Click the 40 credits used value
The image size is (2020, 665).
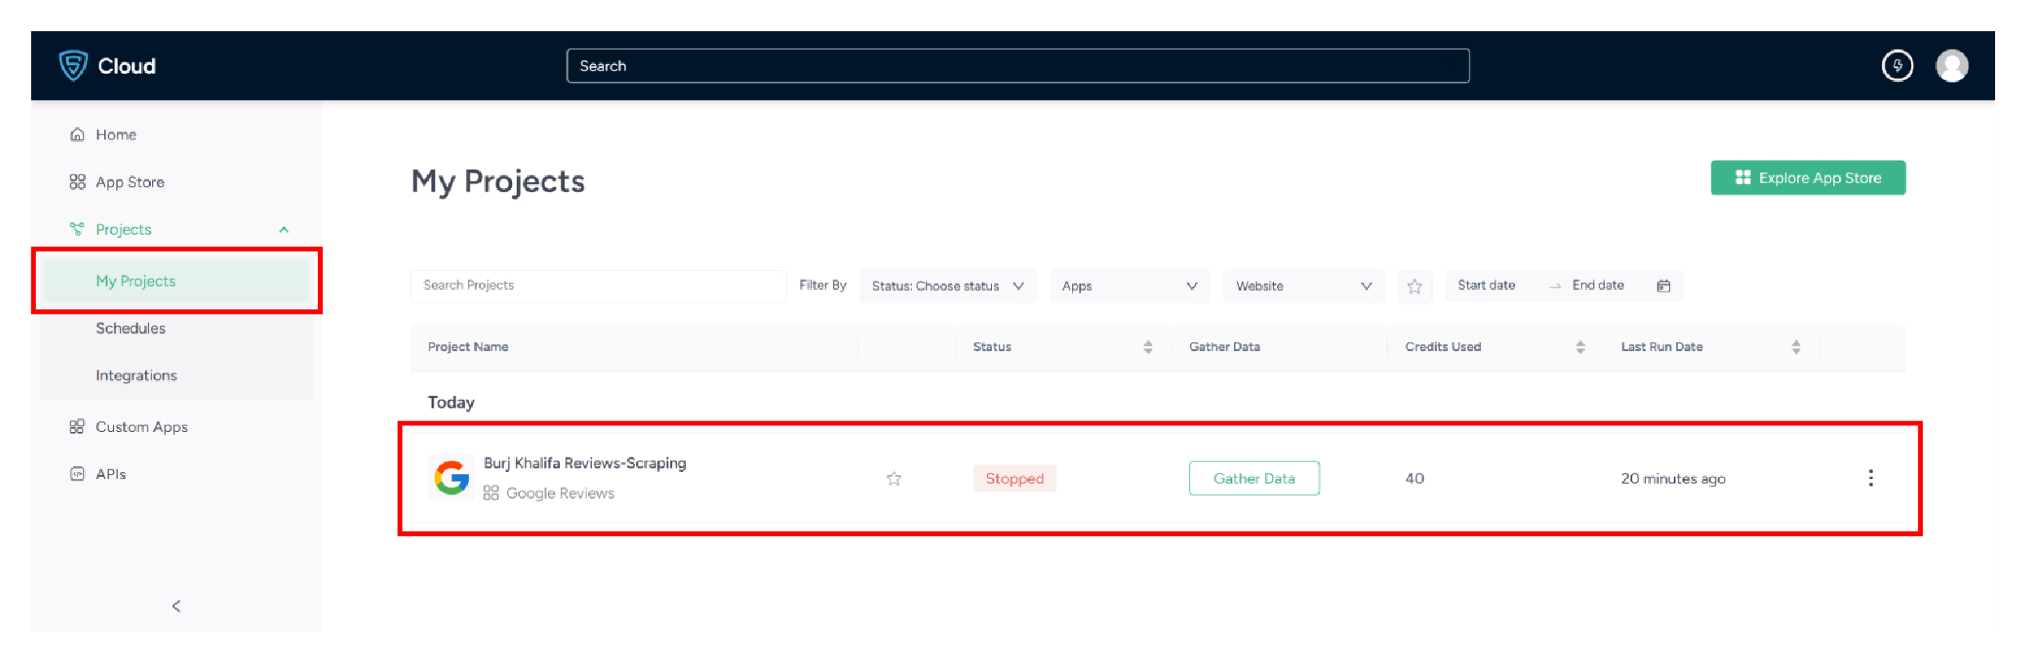click(1414, 478)
